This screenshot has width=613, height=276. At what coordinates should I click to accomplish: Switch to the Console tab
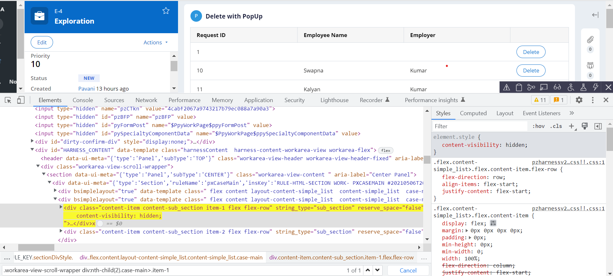pyautogui.click(x=83, y=100)
